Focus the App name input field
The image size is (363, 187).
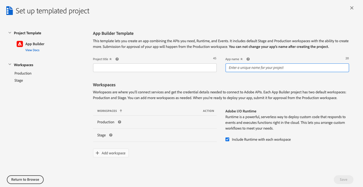point(287,68)
